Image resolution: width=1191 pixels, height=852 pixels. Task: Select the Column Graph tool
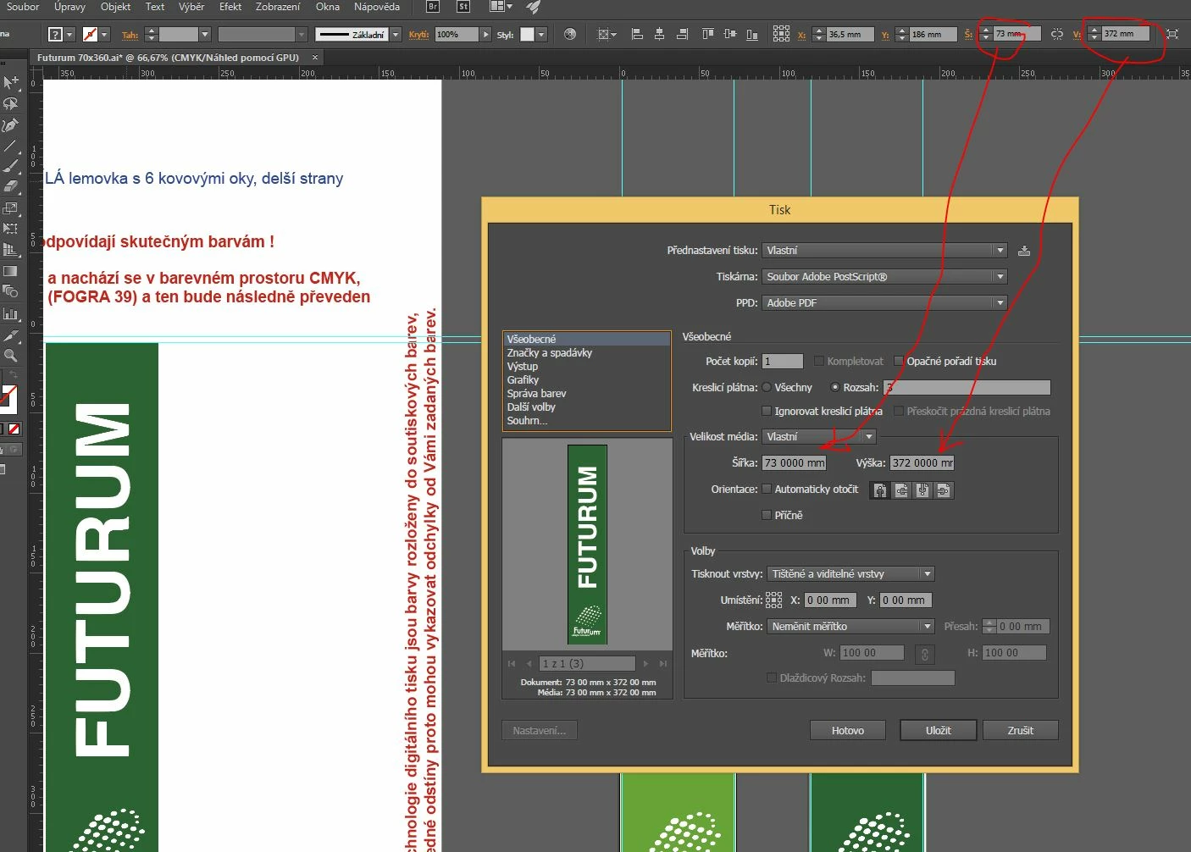[10, 313]
